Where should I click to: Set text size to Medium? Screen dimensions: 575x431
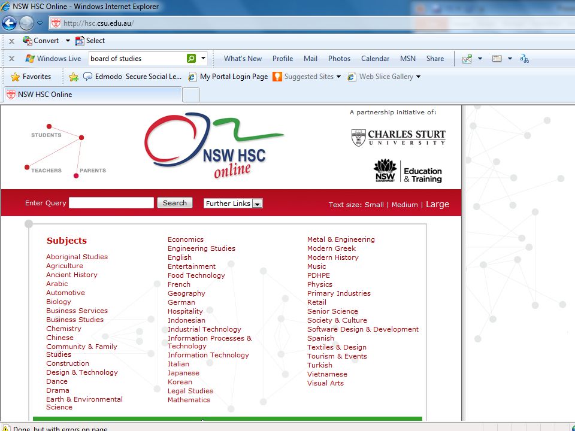point(404,205)
